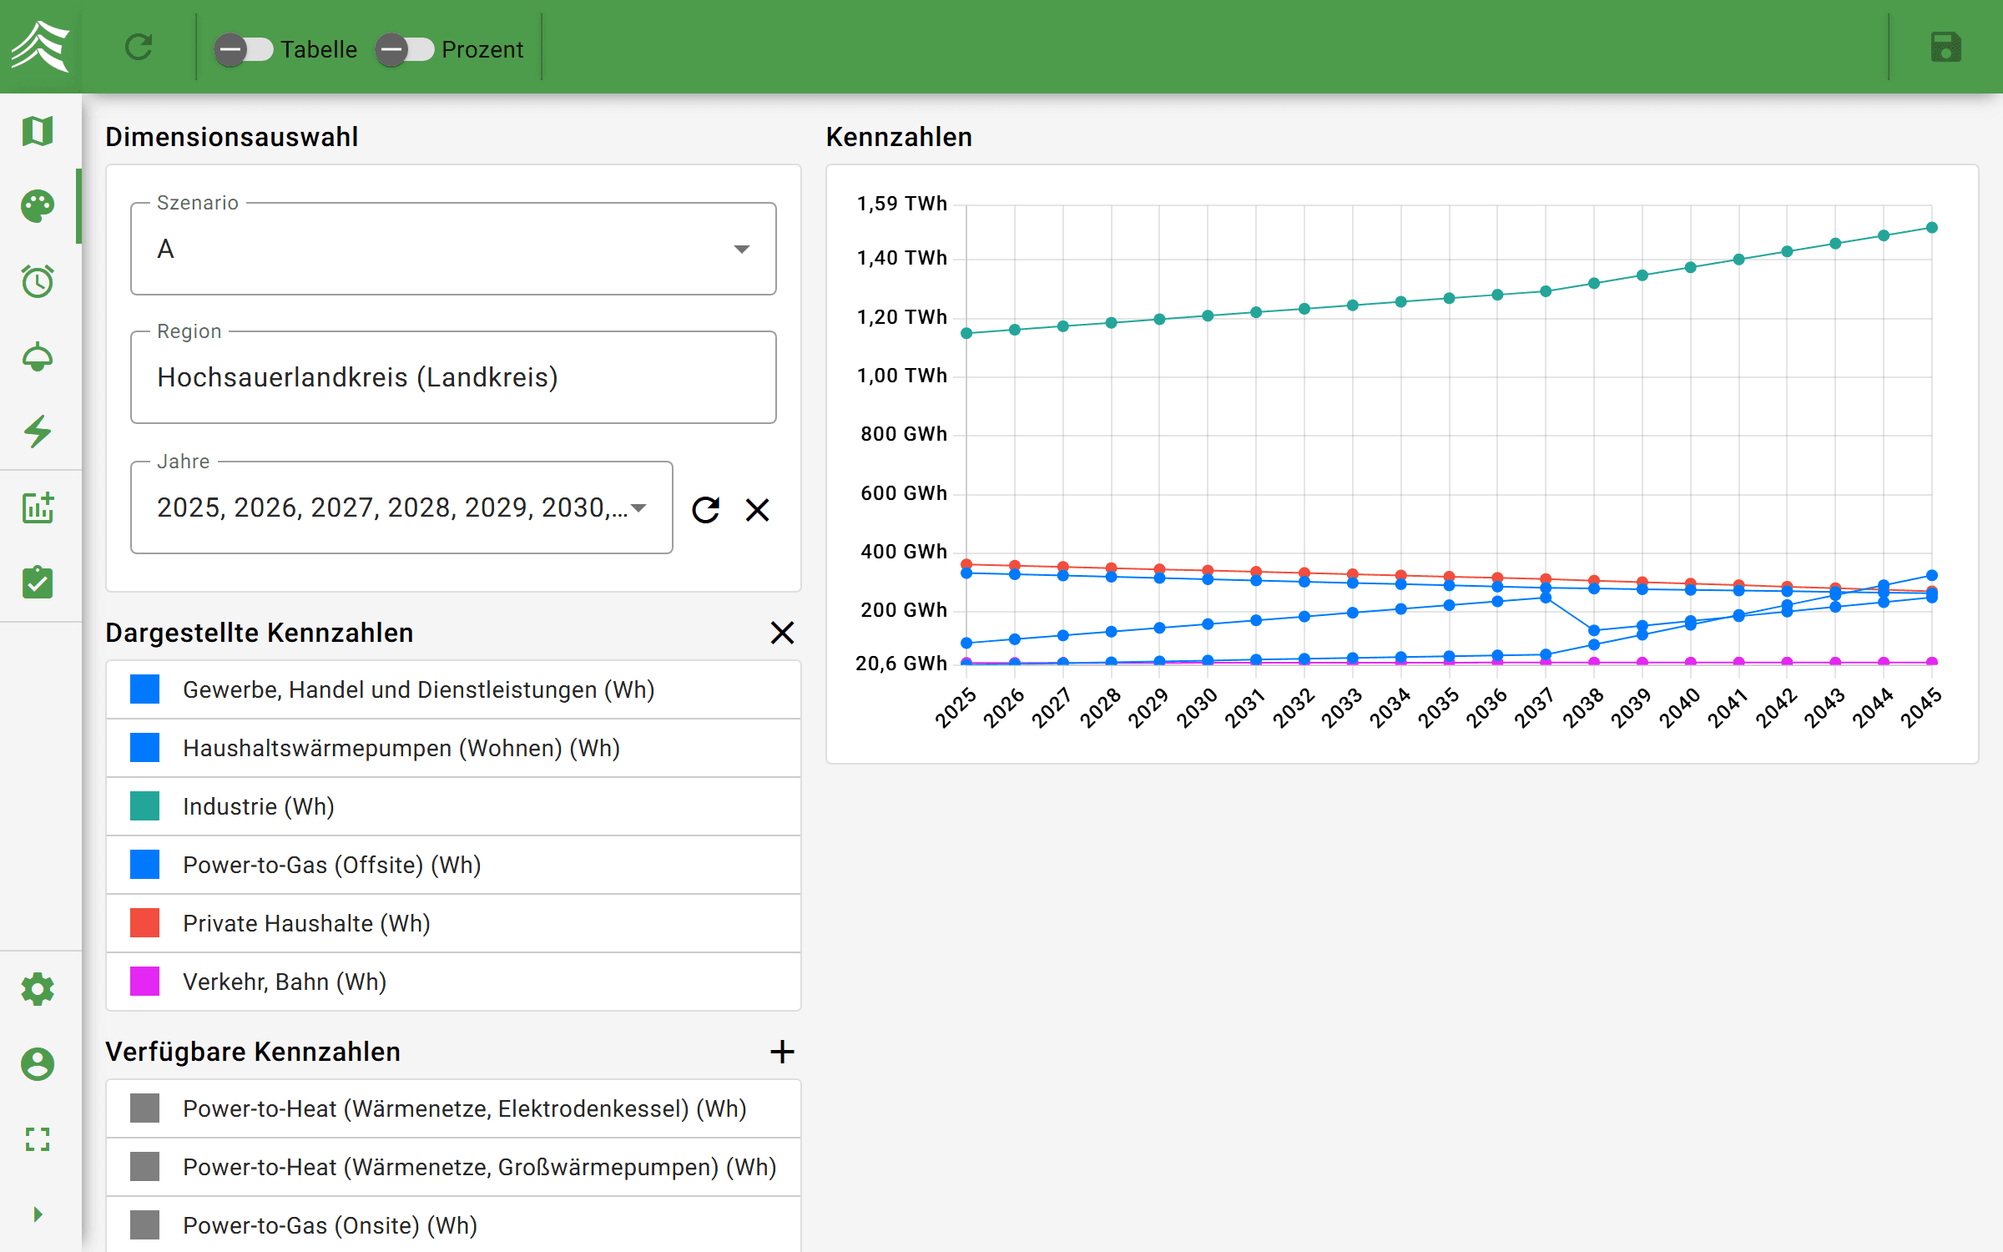This screenshot has width=2003, height=1252.
Task: Clear the years selection with X
Action: point(757,509)
